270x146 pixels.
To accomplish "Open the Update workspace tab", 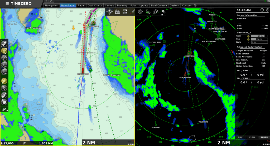I will pos(144,6).
